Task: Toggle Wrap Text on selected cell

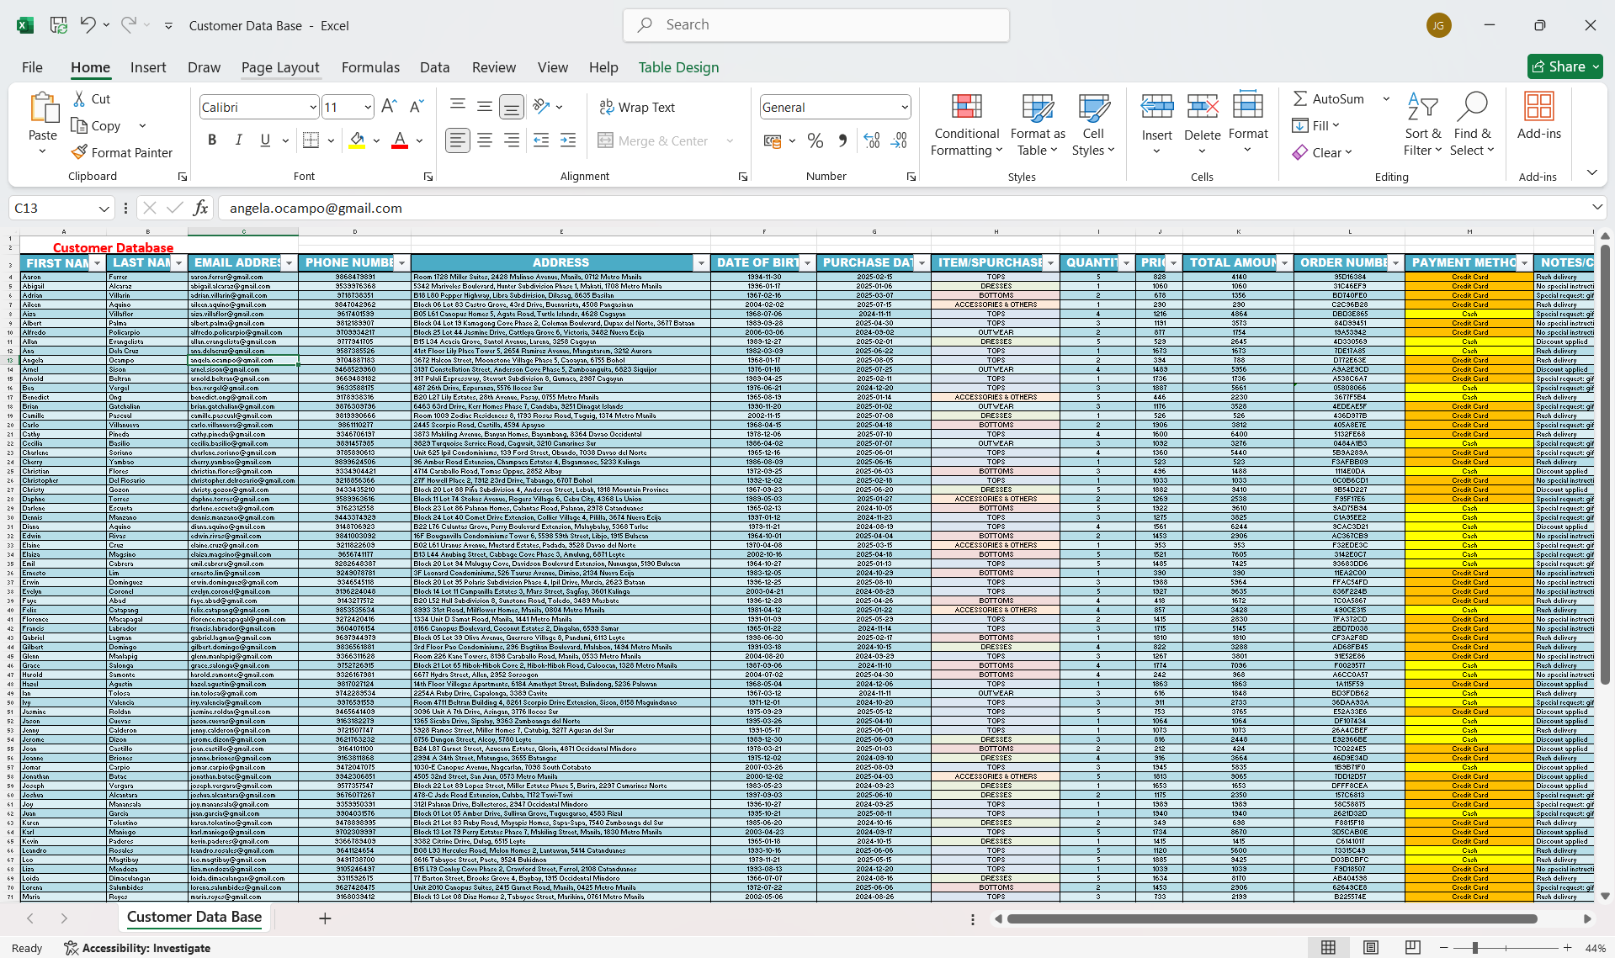Action: pyautogui.click(x=636, y=107)
